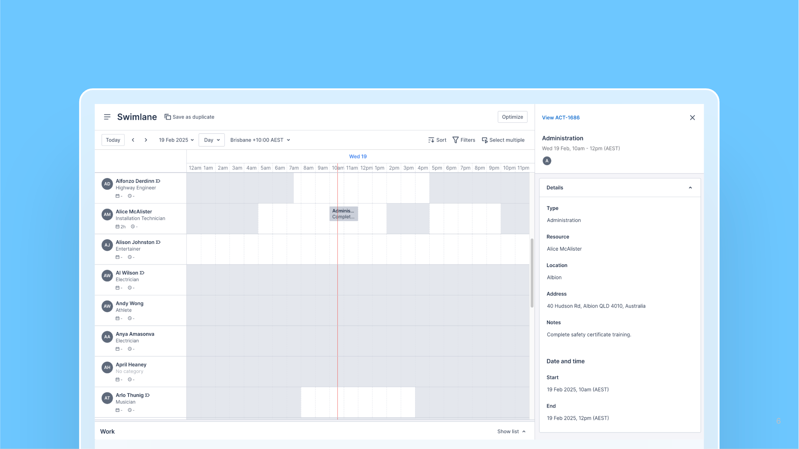Click the A resource avatar in panel

pos(547,161)
